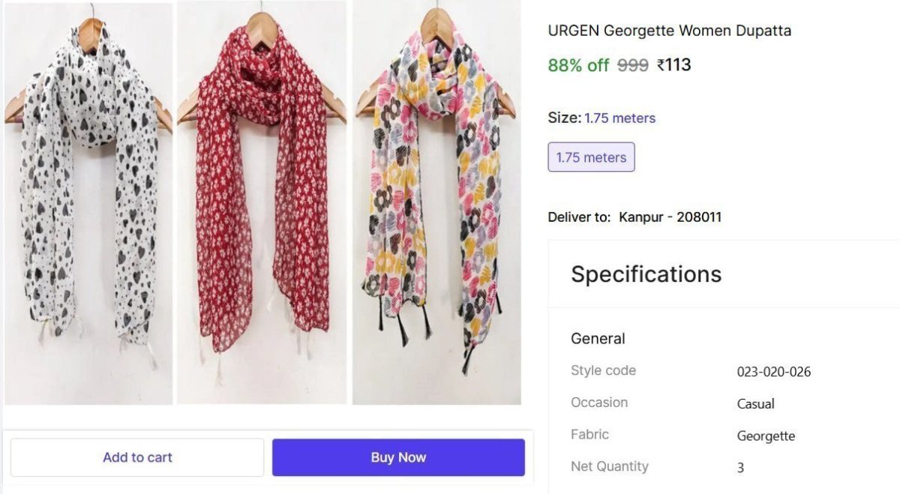Viewport: 900px width, 494px height.
Task: Click the Add to cart button
Action: click(137, 457)
